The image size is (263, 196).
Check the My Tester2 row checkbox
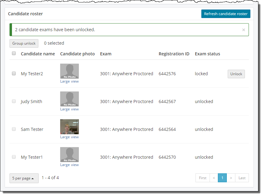point(14,73)
